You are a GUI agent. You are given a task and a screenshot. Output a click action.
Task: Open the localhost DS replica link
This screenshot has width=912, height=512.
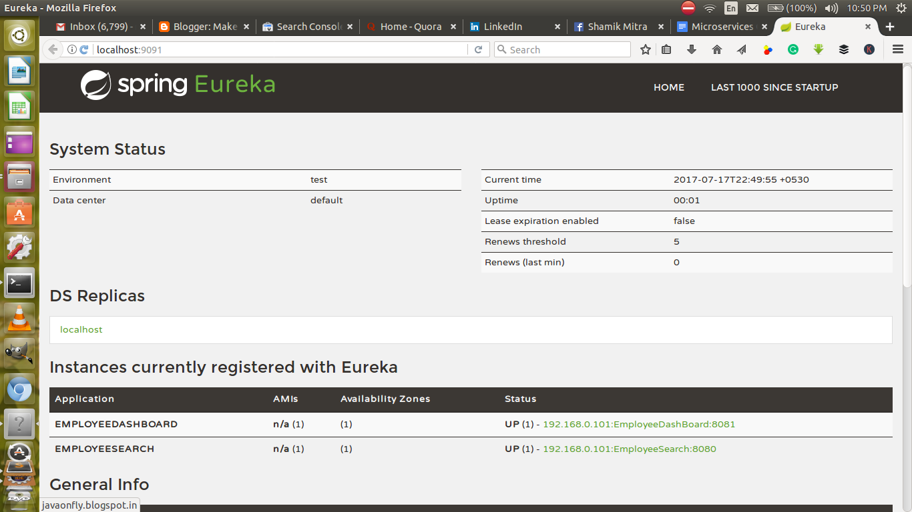click(x=81, y=329)
